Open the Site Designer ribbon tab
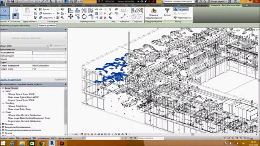Image resolution: width=260 pixels, height=146 pixels. [186, 5]
